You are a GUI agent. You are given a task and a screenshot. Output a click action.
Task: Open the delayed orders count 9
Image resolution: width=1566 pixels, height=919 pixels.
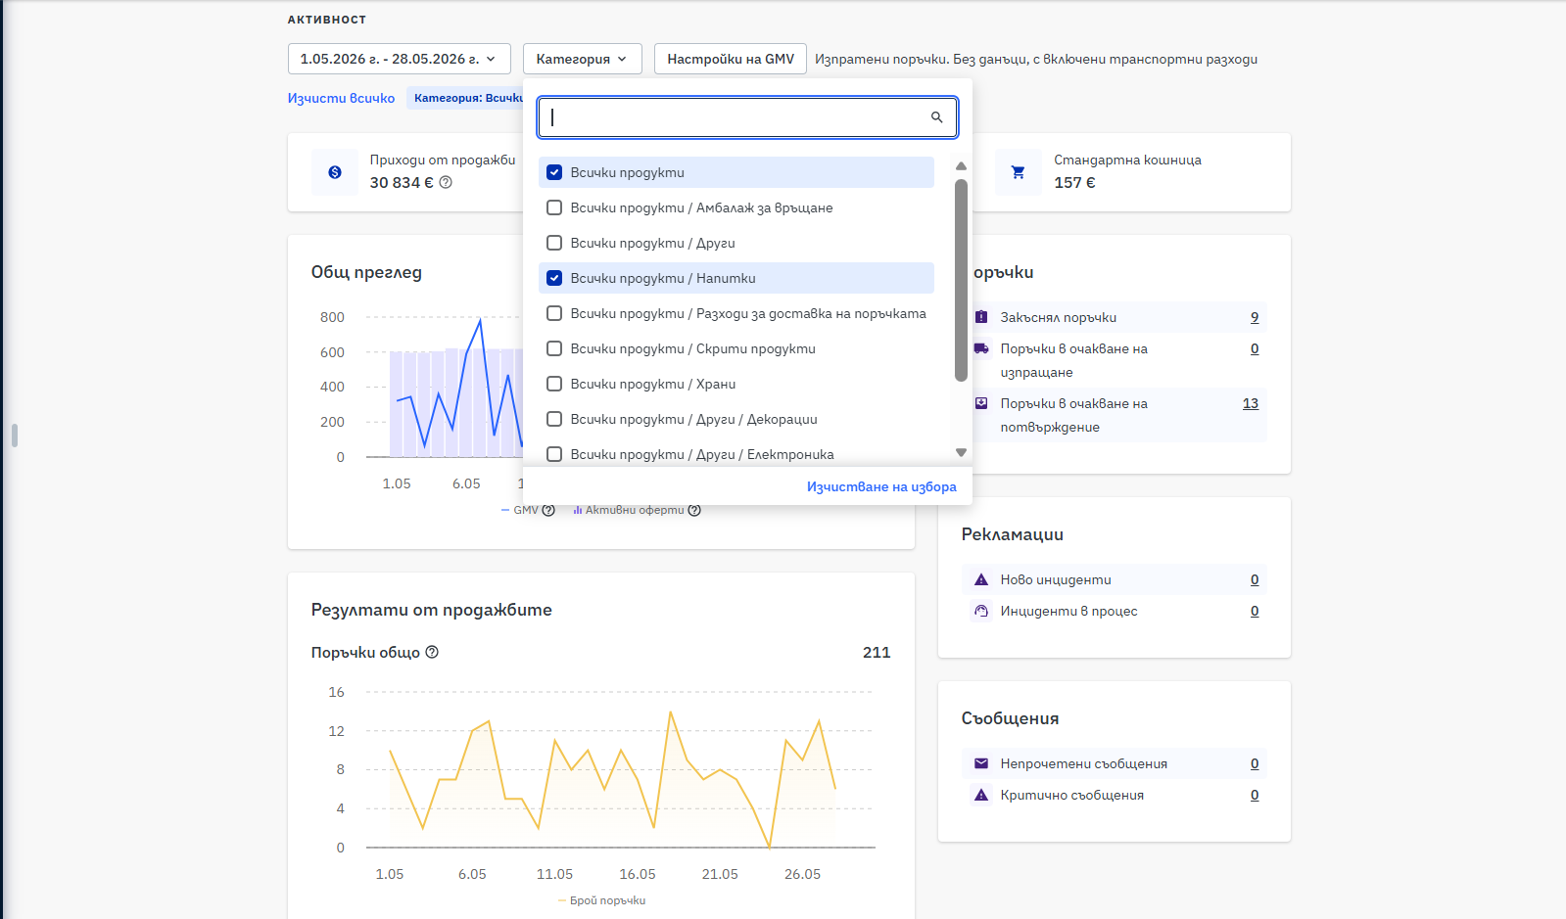tap(1255, 317)
